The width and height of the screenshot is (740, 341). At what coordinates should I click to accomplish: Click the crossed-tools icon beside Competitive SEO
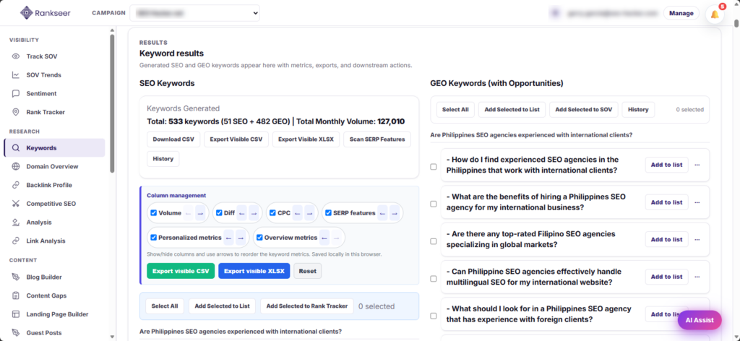[x=16, y=204]
